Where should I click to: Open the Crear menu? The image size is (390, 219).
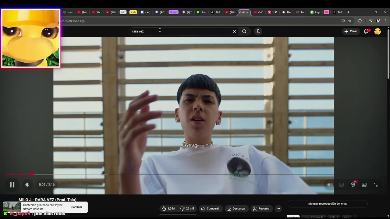[351, 31]
